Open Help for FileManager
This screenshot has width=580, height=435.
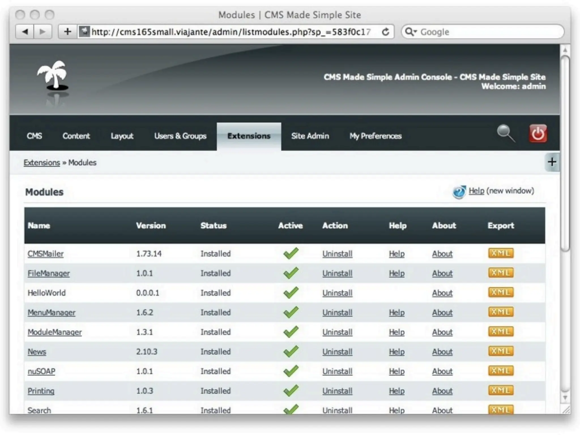point(396,273)
